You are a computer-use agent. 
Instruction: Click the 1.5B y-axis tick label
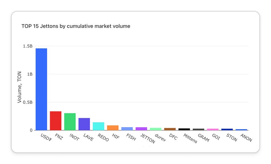(x=28, y=46)
